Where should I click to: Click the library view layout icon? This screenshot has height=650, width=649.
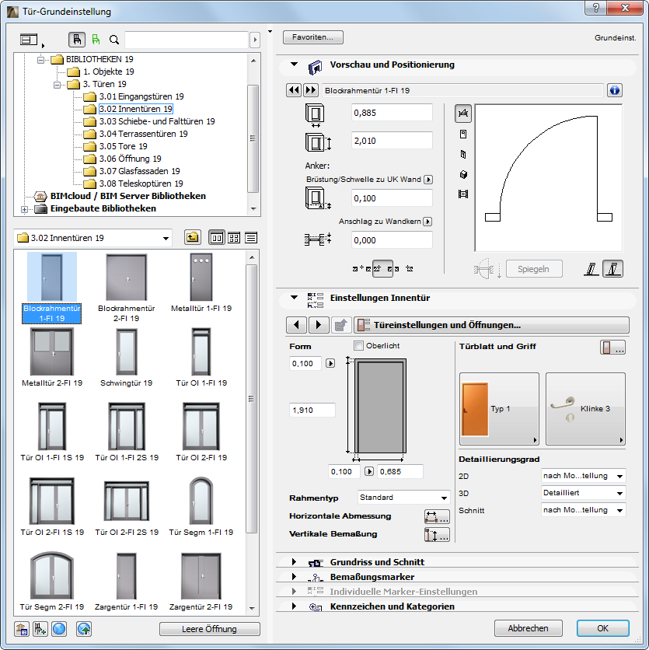[x=29, y=40]
